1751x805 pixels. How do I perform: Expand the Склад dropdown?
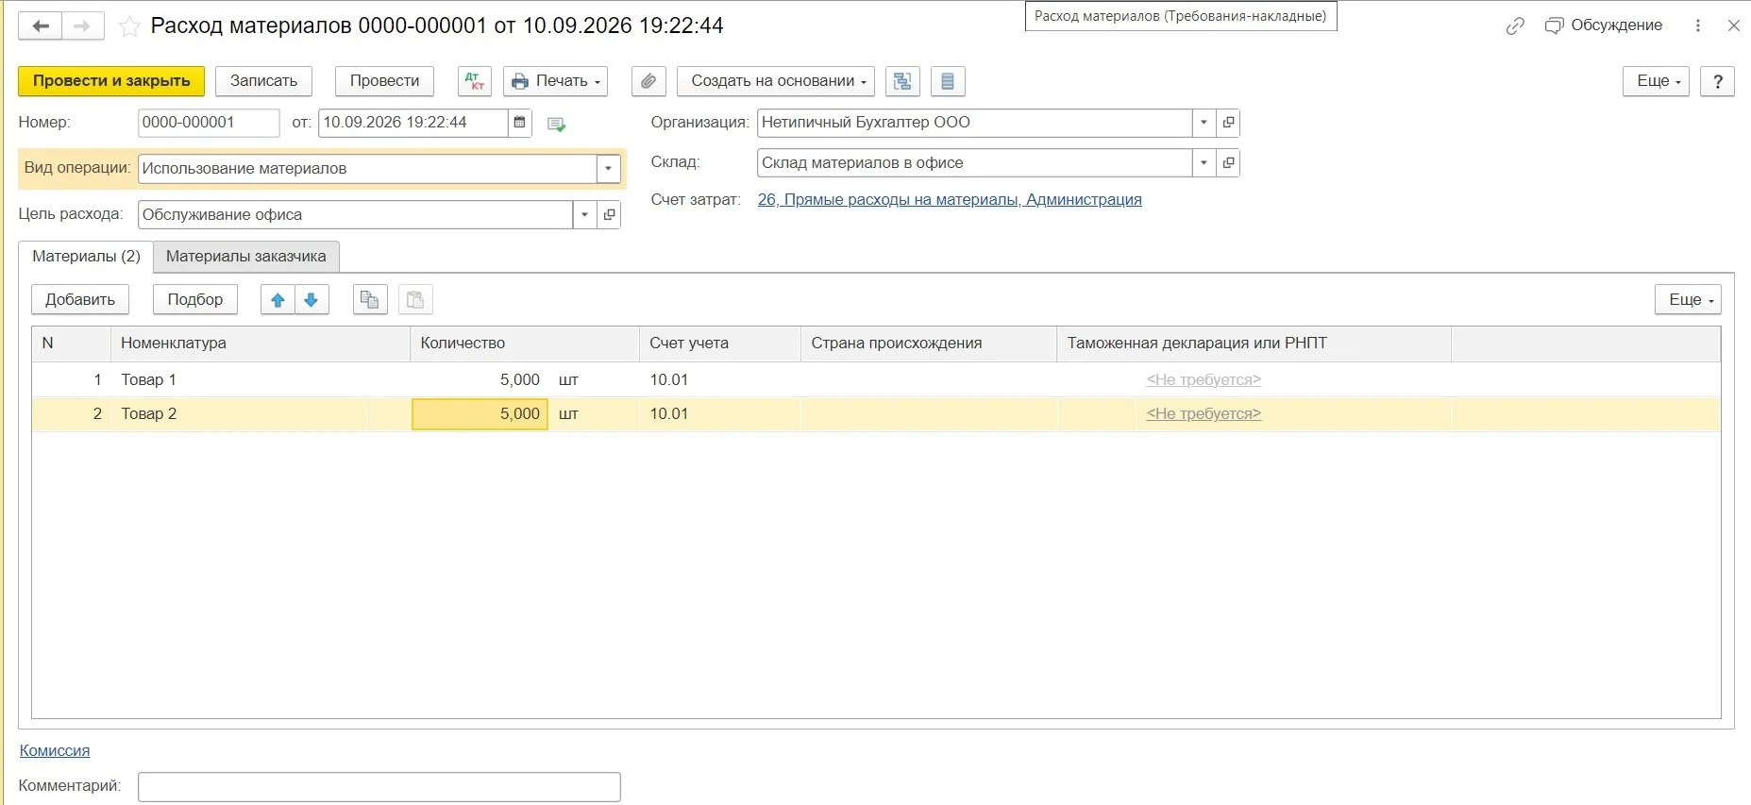pos(1204,163)
